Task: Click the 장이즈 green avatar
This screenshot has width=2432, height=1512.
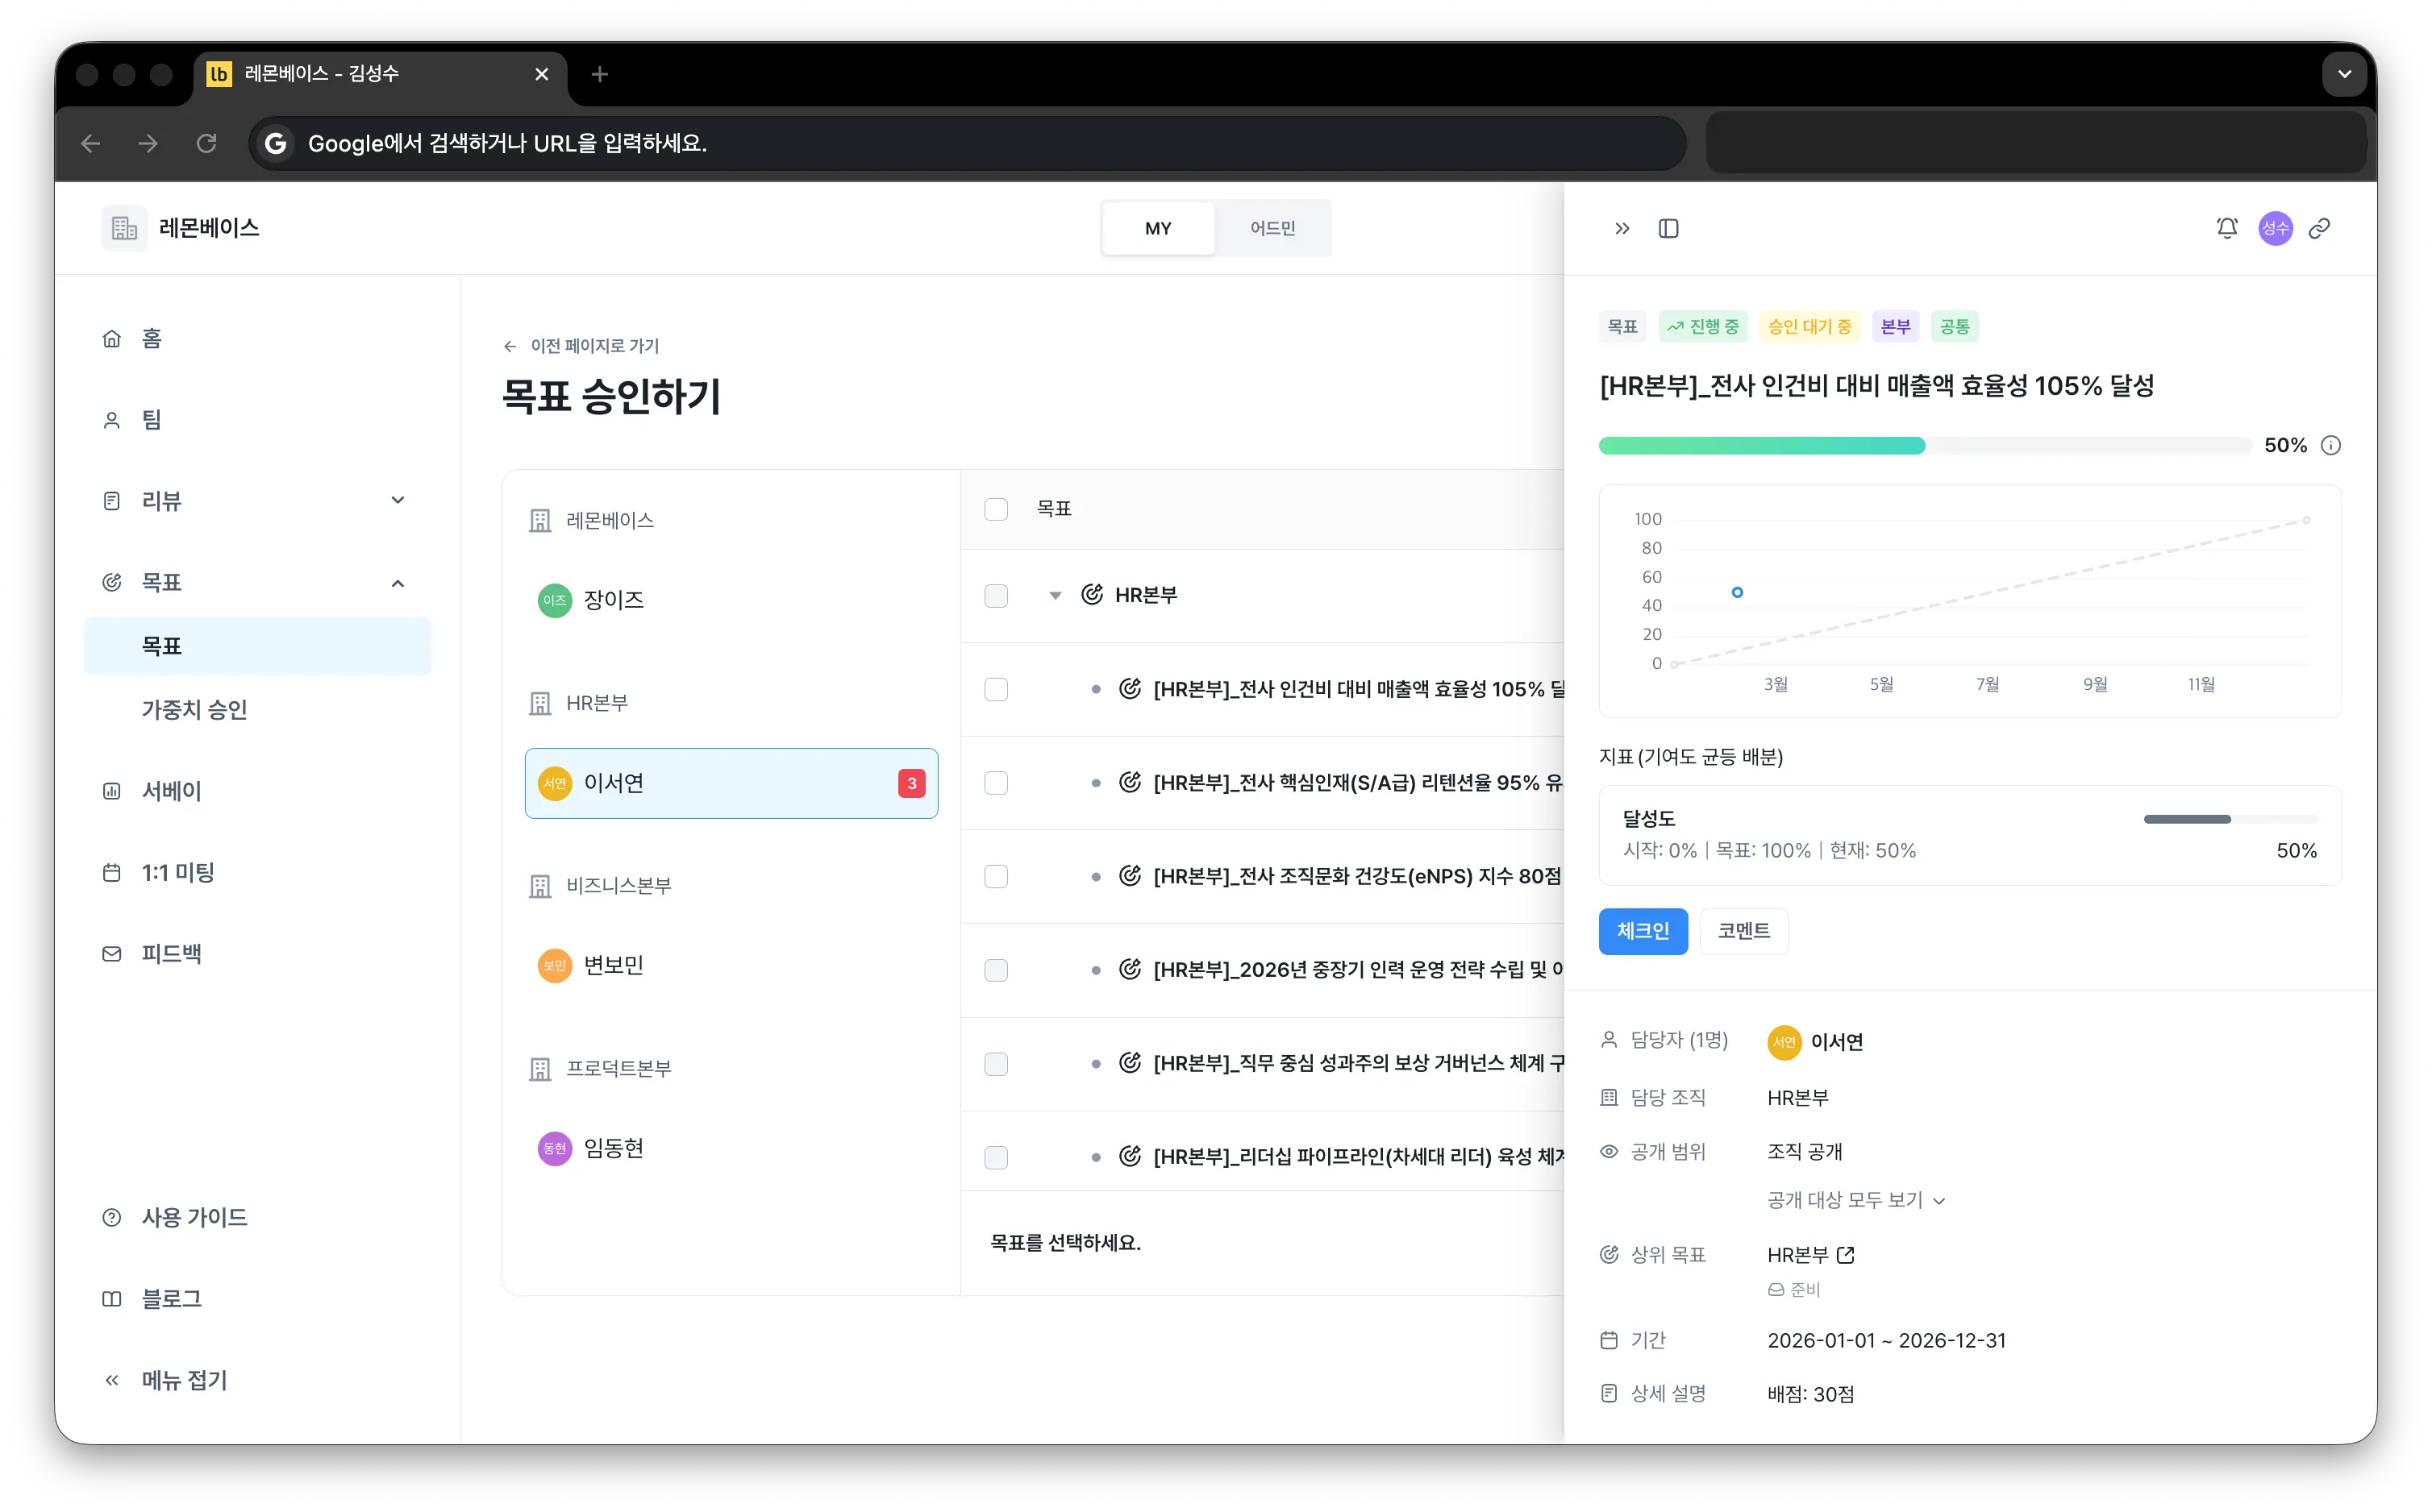Action: click(x=554, y=600)
